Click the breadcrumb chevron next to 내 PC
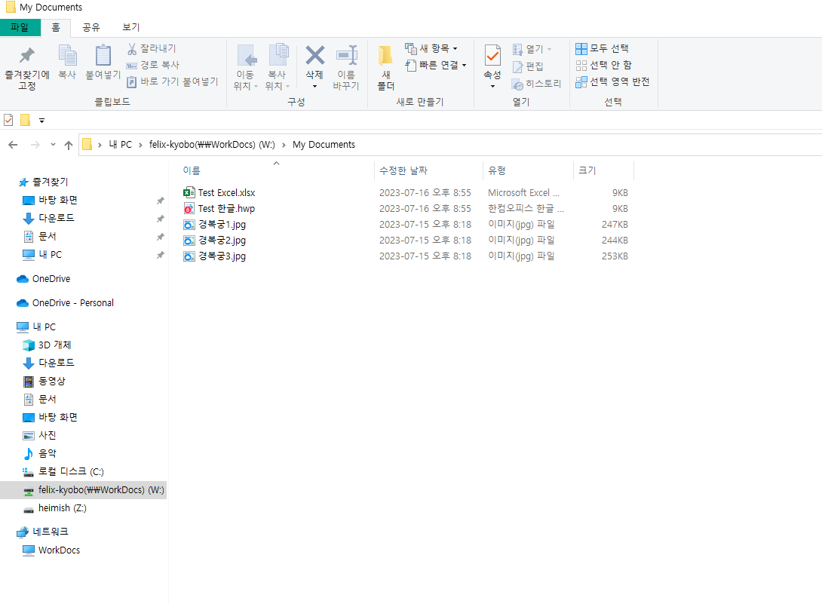The image size is (822, 604). pyautogui.click(x=140, y=144)
